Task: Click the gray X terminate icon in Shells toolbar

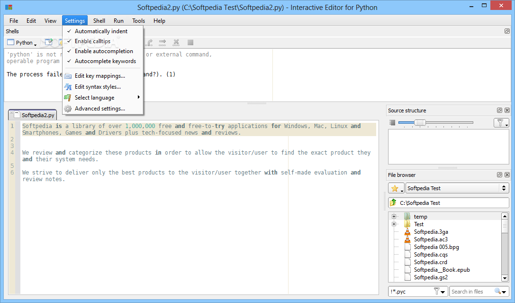Action: 176,42
